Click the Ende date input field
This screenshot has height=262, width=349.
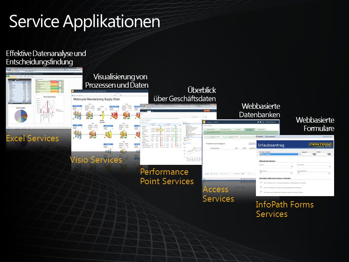point(322,154)
